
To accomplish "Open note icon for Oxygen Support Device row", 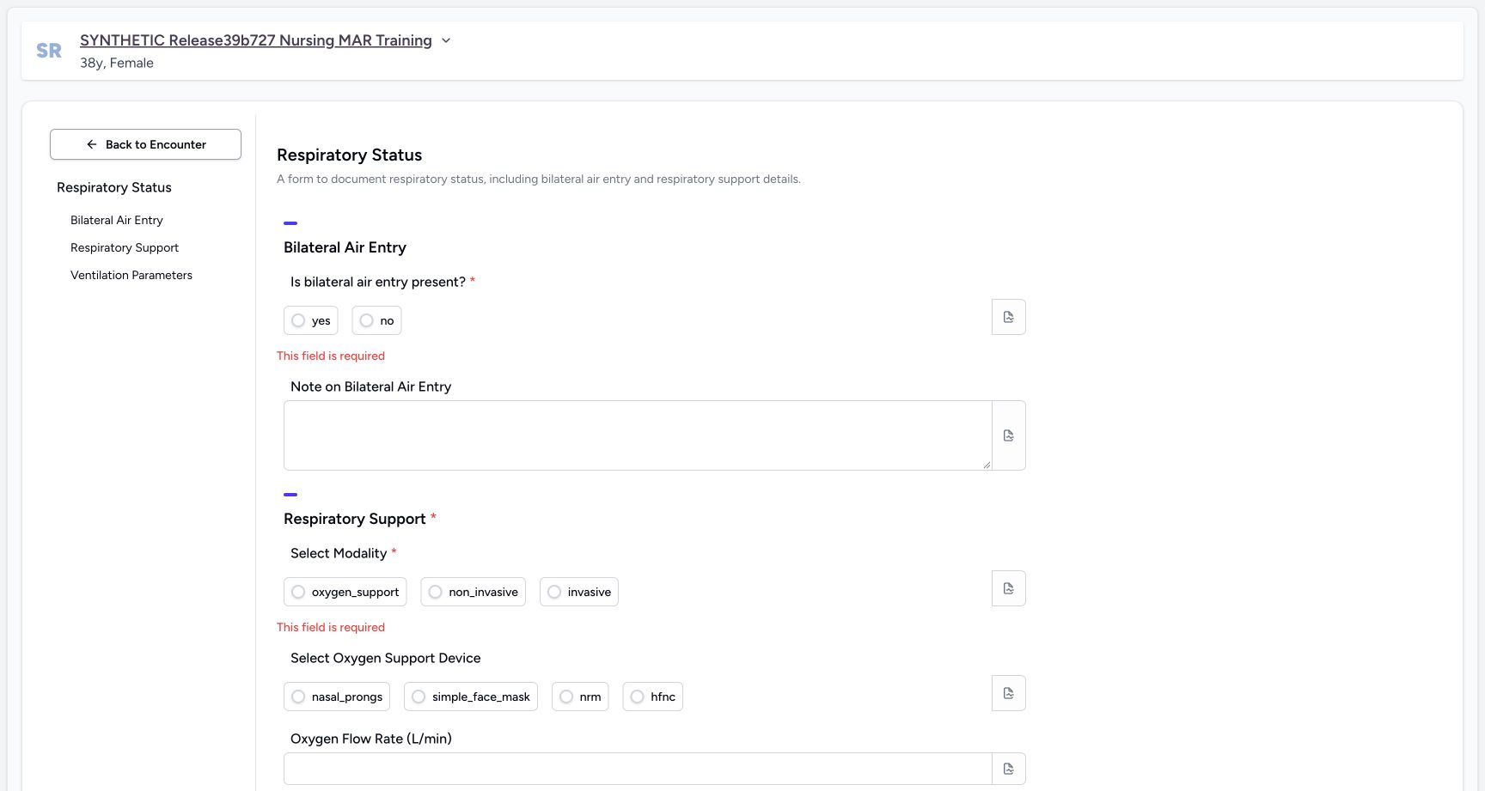I will 1009,693.
